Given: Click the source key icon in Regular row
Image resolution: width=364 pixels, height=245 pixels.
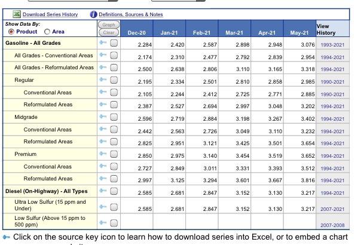Looking at the screenshot, I should pos(103,79).
